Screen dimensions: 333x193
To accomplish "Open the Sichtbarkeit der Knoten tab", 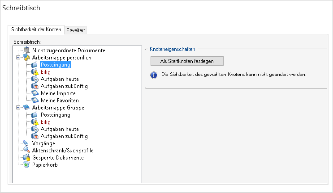I will [36, 29].
